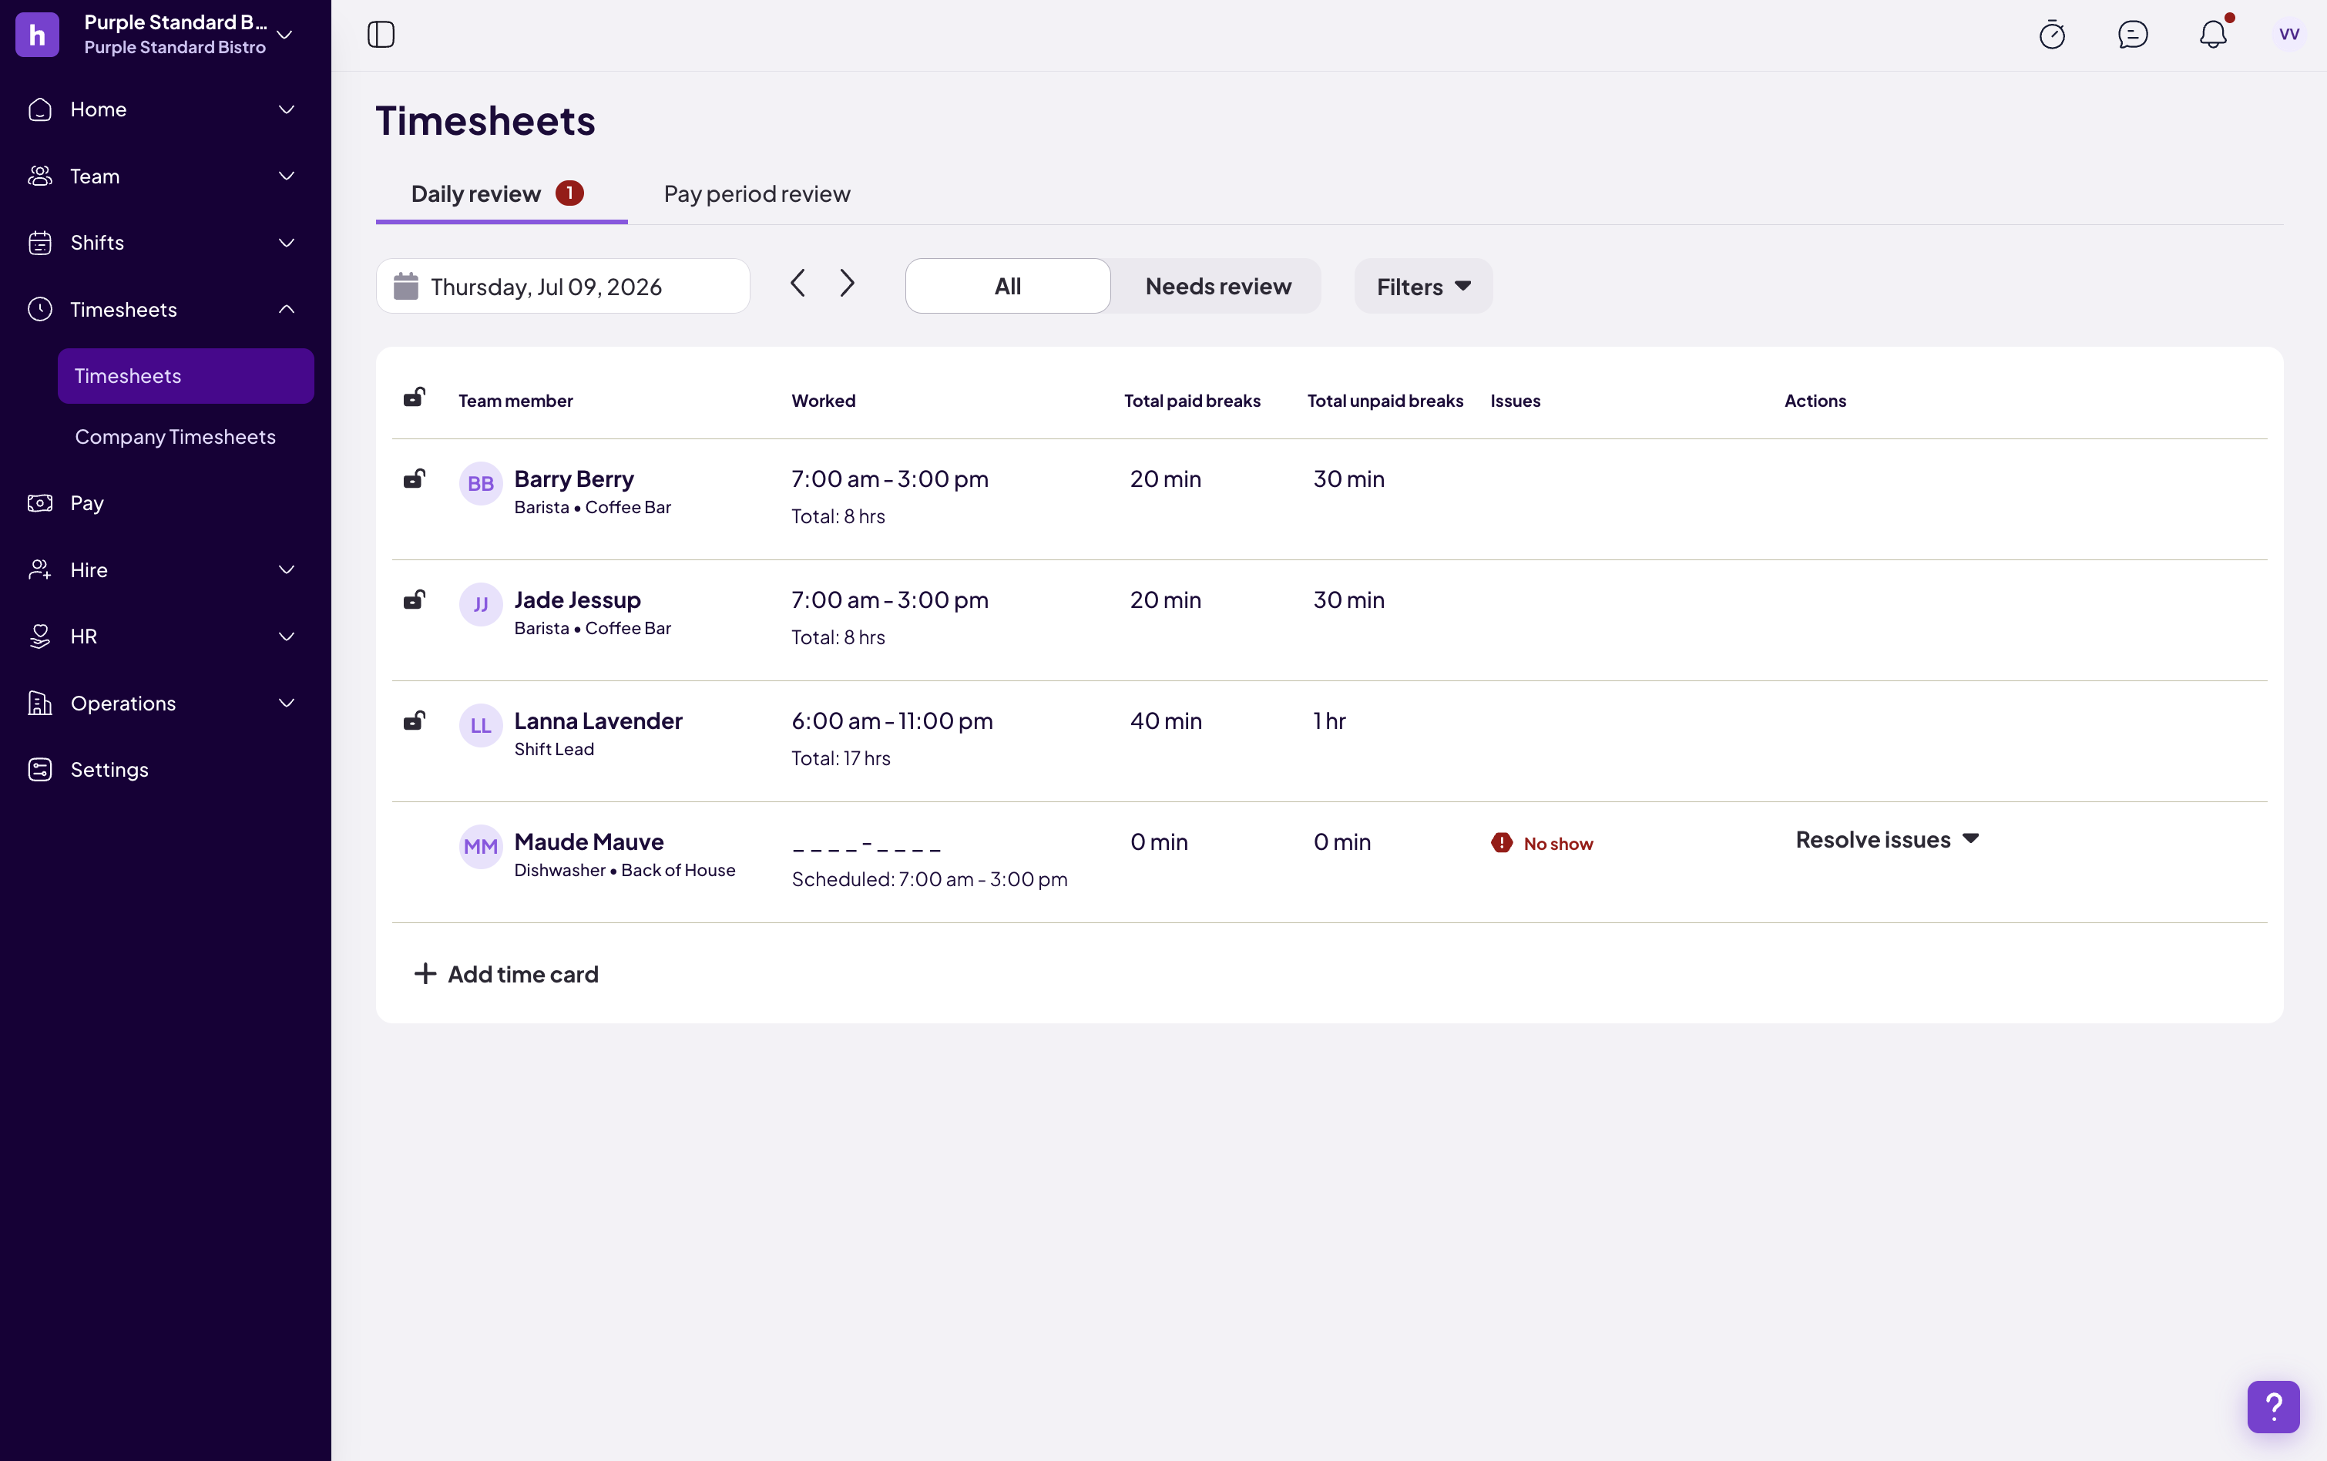Expand the Hire menu chevron
Viewport: 2327px width, 1461px height.
[x=287, y=569]
